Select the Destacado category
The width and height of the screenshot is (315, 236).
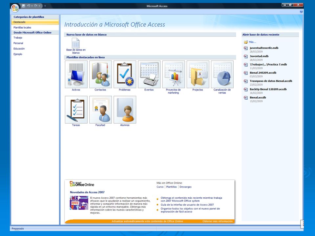coord(35,22)
